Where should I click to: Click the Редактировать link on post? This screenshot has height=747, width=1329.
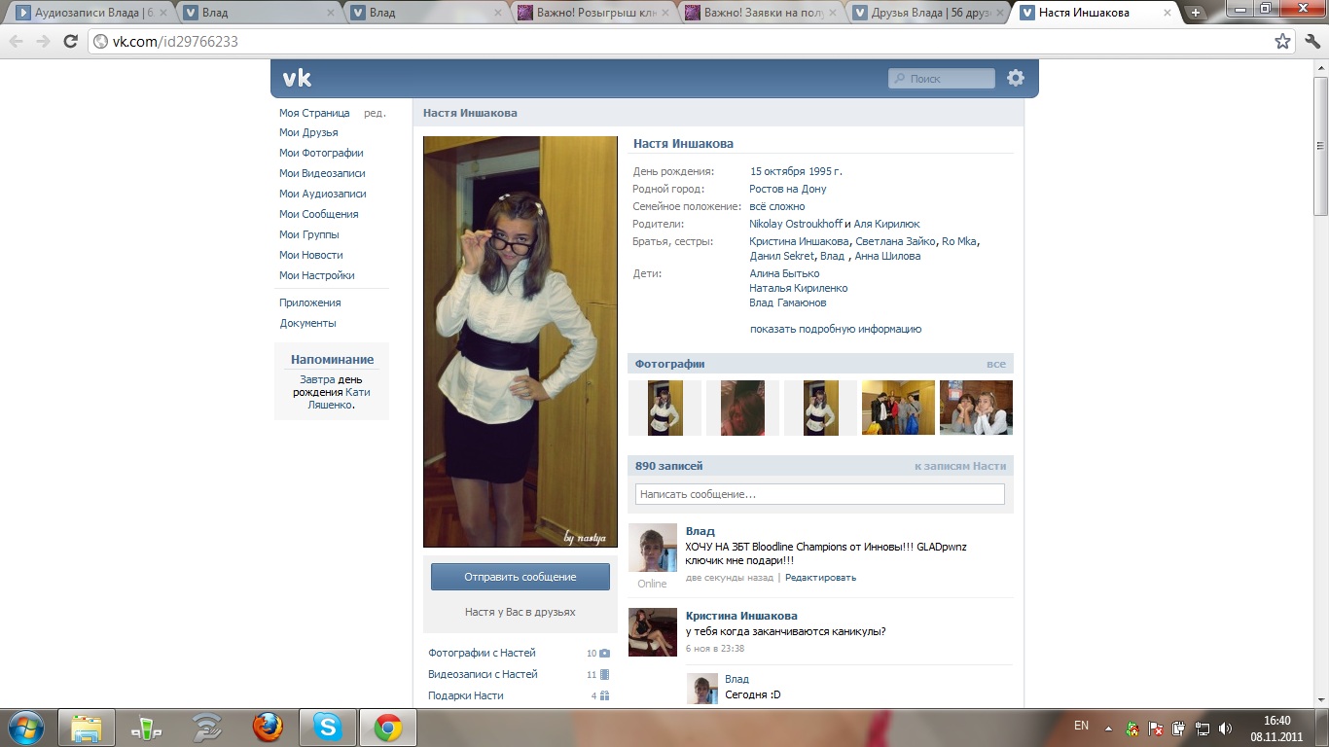820,578
